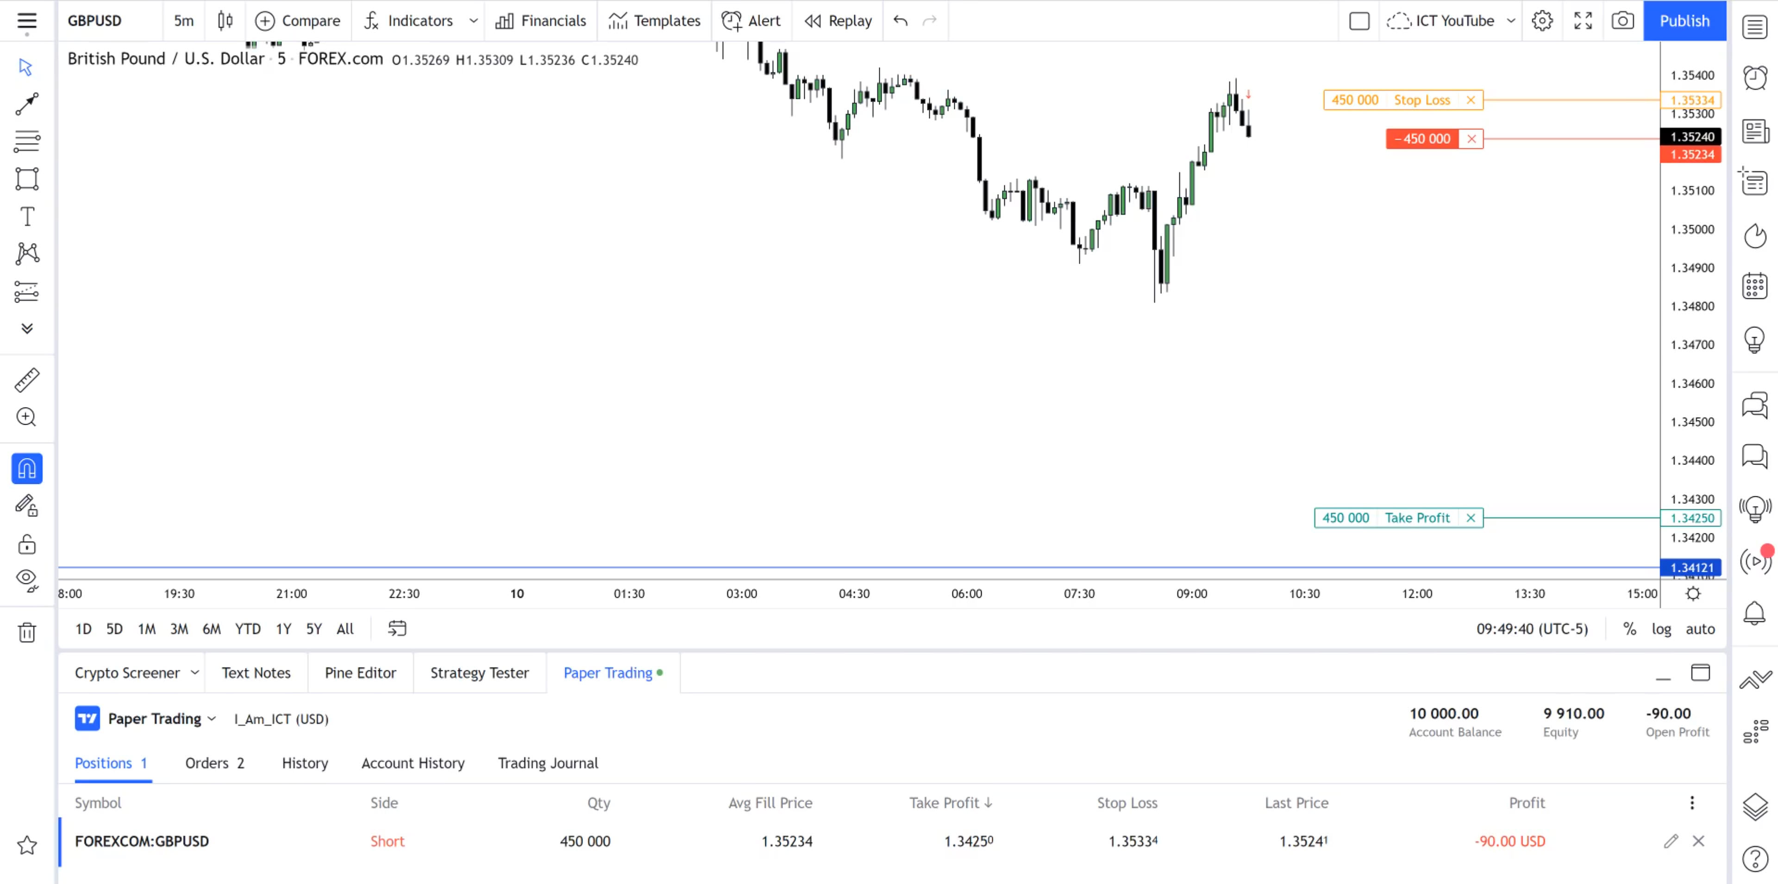Open the watchlist panel icon

pyautogui.click(x=1754, y=27)
